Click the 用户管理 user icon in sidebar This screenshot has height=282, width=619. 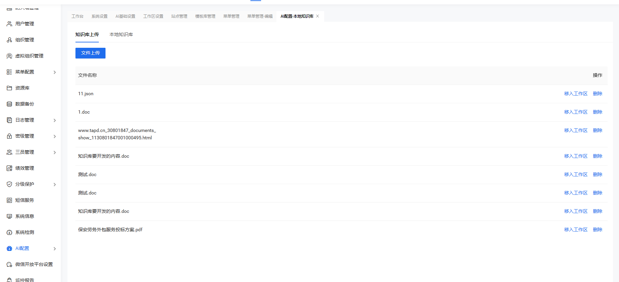click(x=9, y=24)
